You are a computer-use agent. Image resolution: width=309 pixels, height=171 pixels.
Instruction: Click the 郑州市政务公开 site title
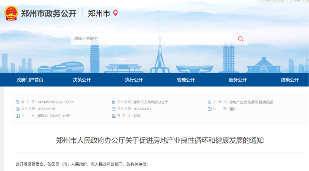(49, 14)
